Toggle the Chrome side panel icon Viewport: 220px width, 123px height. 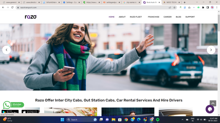208,8
